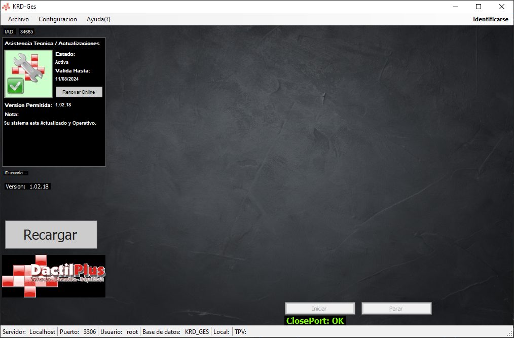Click the Servidor Localhost status bar entry
514x338 pixels.
[29, 332]
